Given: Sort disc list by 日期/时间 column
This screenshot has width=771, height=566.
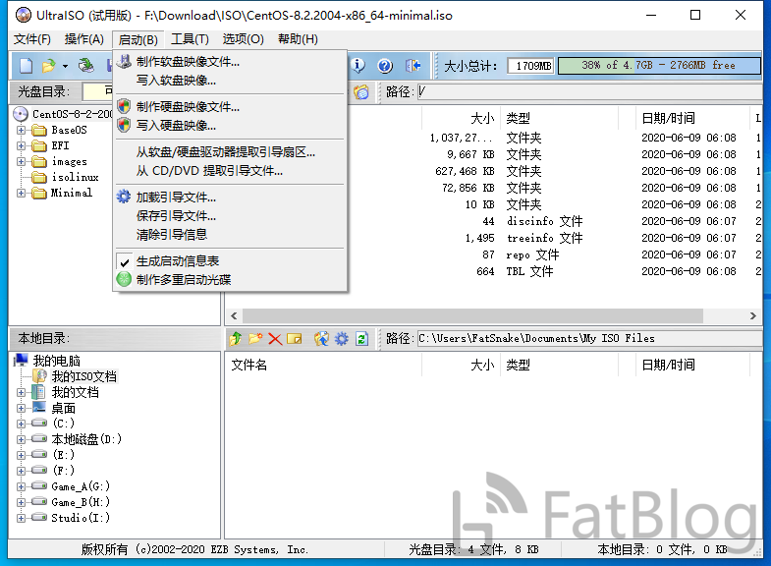Looking at the screenshot, I should click(x=692, y=118).
